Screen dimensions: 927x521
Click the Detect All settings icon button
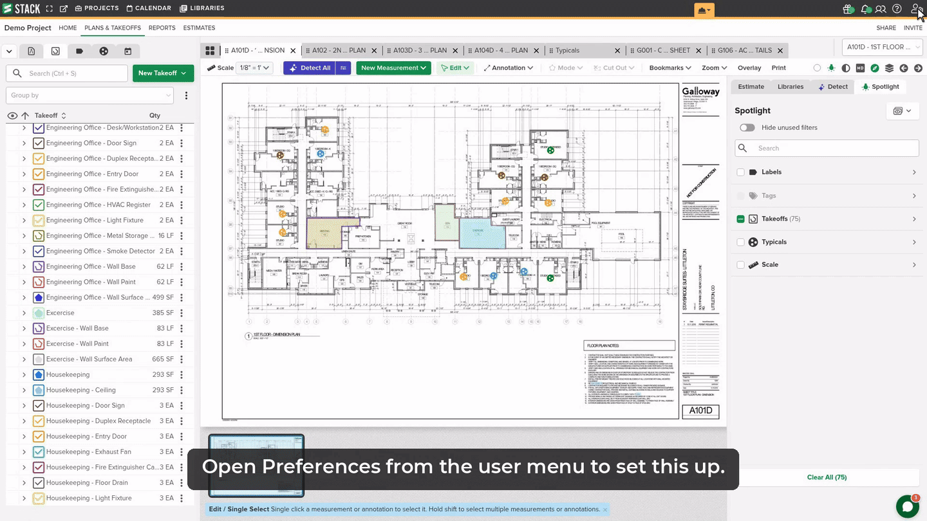[344, 68]
